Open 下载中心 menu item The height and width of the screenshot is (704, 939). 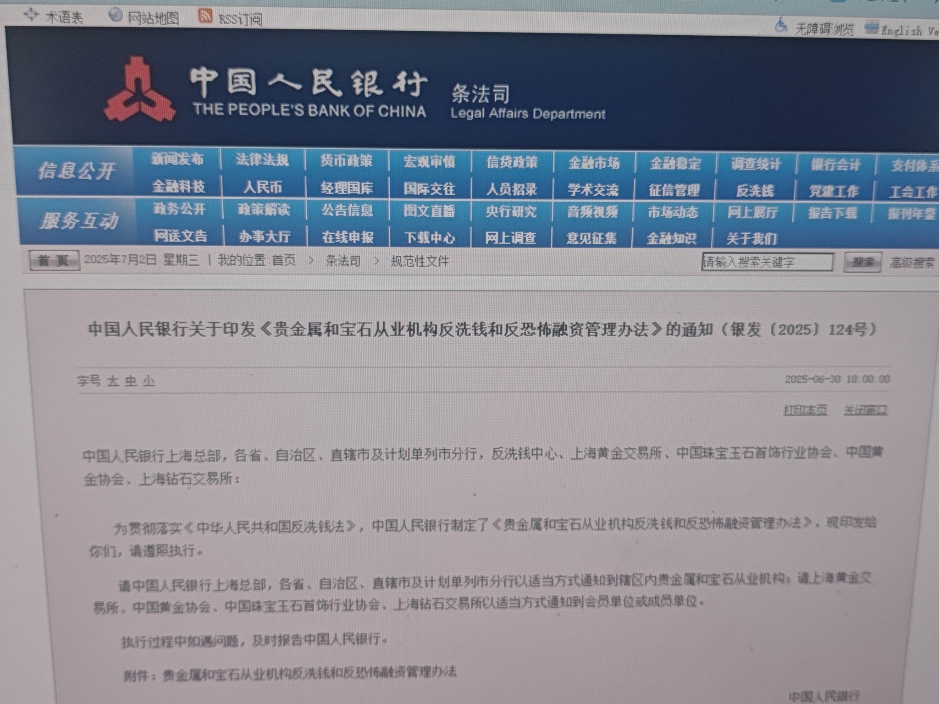[x=430, y=237]
